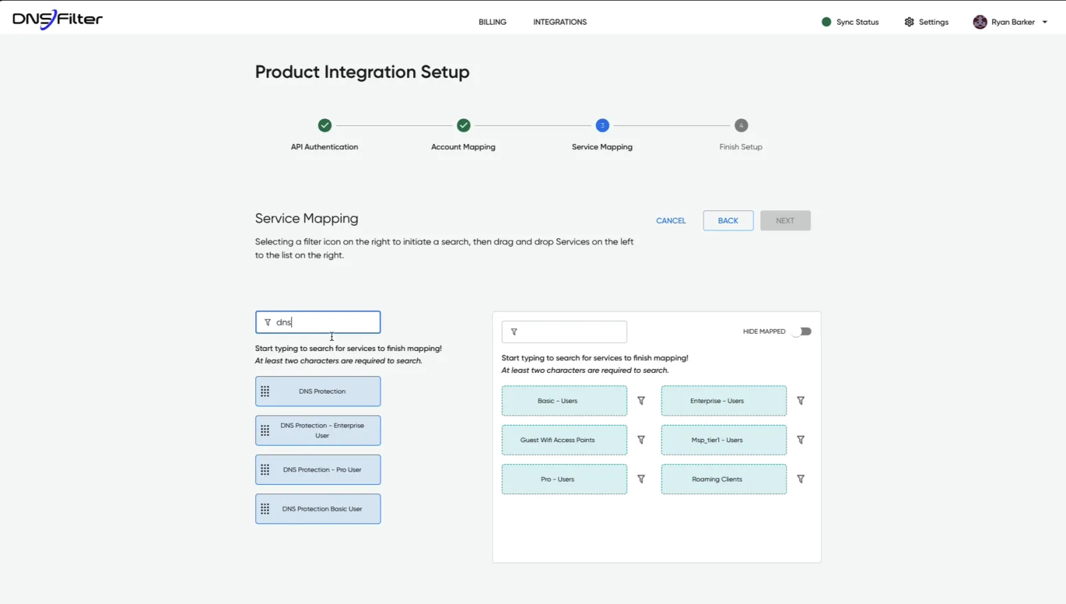This screenshot has width=1066, height=604.
Task: Select DNS Protection Basic User card
Action: (x=318, y=509)
